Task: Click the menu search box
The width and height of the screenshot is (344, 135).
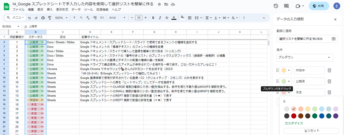Action: (x=15, y=18)
